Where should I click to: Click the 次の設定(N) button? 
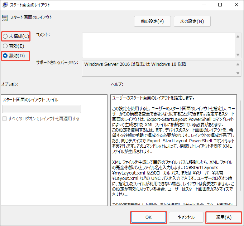tap(192, 21)
